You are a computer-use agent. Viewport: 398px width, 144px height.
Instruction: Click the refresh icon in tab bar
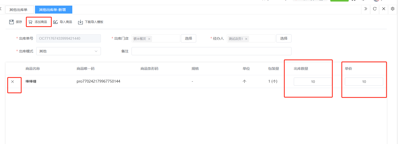(375, 9)
